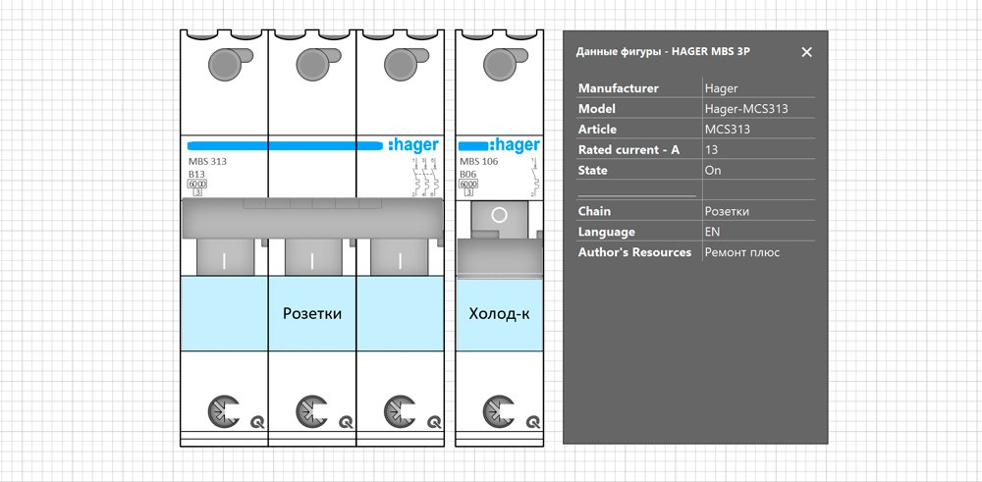982x482 pixels.
Task: Change the Language value EN
Action: [x=712, y=232]
